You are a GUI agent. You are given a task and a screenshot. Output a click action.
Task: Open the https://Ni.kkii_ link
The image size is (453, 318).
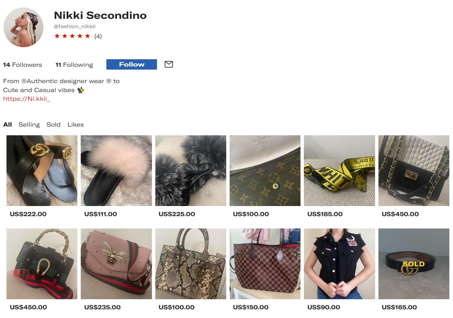[26, 99]
